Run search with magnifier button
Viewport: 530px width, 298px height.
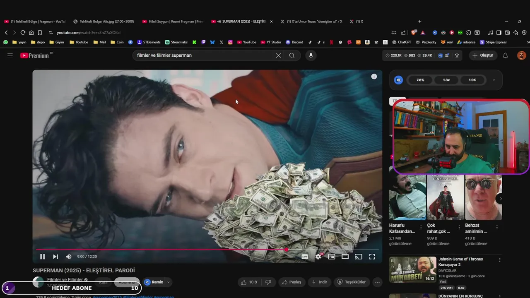pyautogui.click(x=292, y=55)
